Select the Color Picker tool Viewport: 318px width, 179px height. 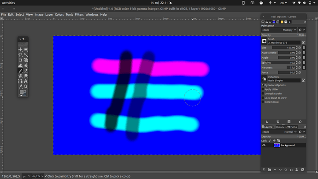tap(20, 86)
